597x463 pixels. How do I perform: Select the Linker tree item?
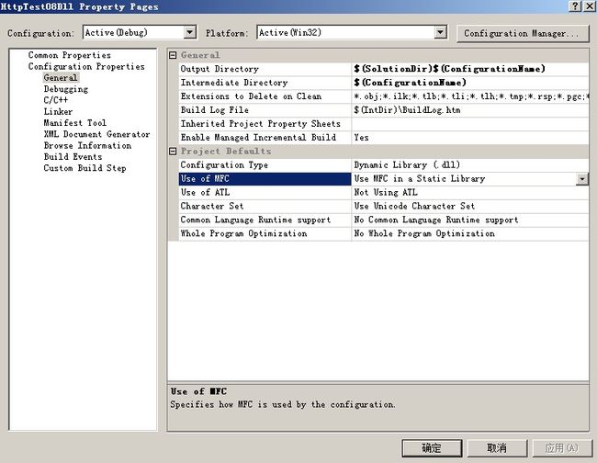click(58, 112)
